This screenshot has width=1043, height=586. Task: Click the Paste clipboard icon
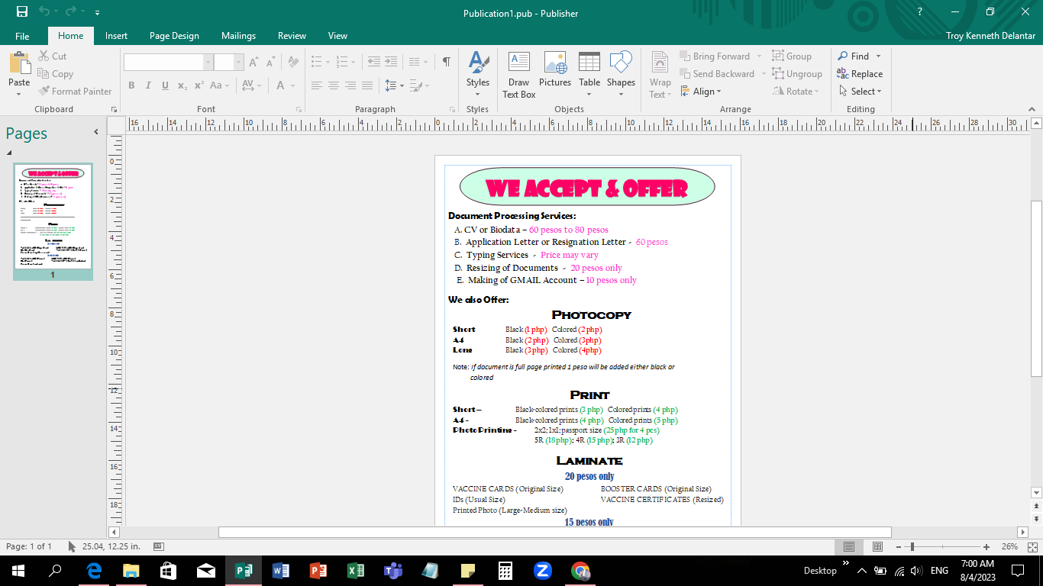tap(19, 63)
